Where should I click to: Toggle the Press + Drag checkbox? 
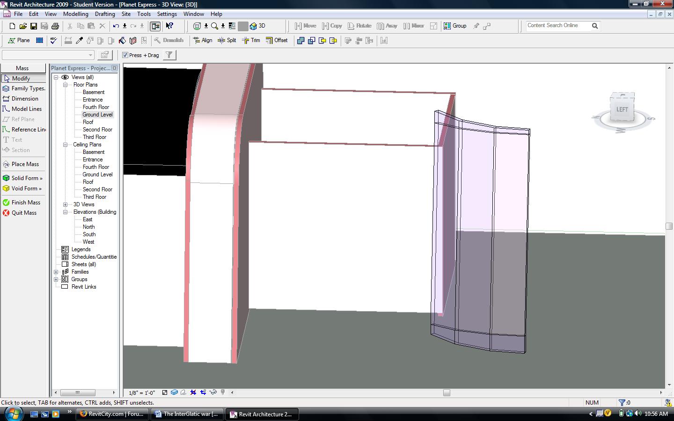[125, 55]
